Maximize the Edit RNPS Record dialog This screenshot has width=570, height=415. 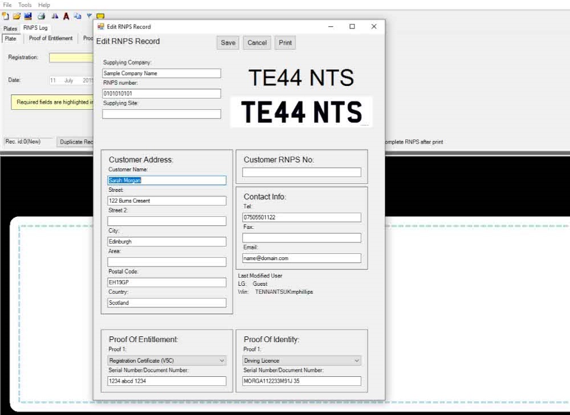352,27
